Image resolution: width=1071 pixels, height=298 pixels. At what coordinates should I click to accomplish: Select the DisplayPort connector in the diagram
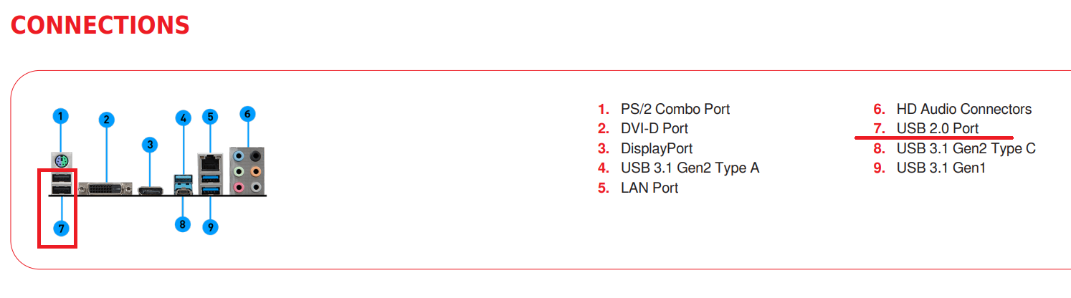(150, 190)
